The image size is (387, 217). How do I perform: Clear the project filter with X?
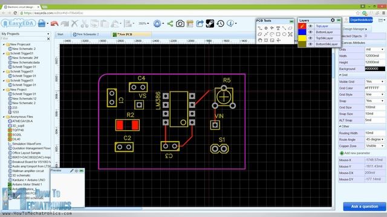(x=48, y=39)
